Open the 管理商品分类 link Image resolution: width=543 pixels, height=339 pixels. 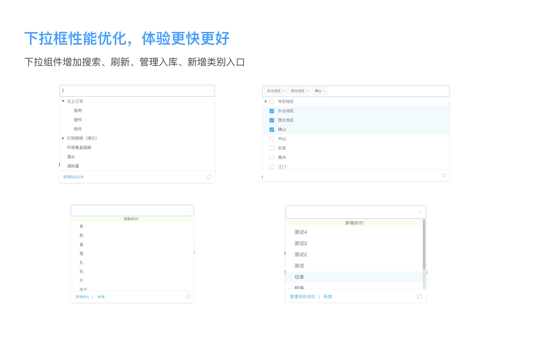click(74, 177)
